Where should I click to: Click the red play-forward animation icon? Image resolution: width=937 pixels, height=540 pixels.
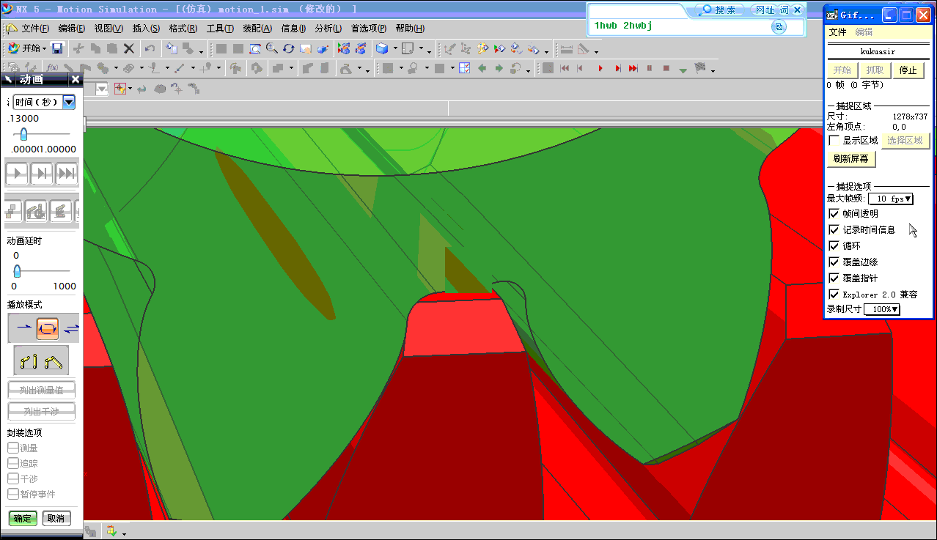pyautogui.click(x=600, y=68)
